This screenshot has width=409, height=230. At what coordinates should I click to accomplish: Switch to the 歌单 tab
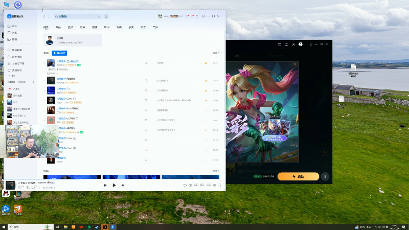click(82, 28)
